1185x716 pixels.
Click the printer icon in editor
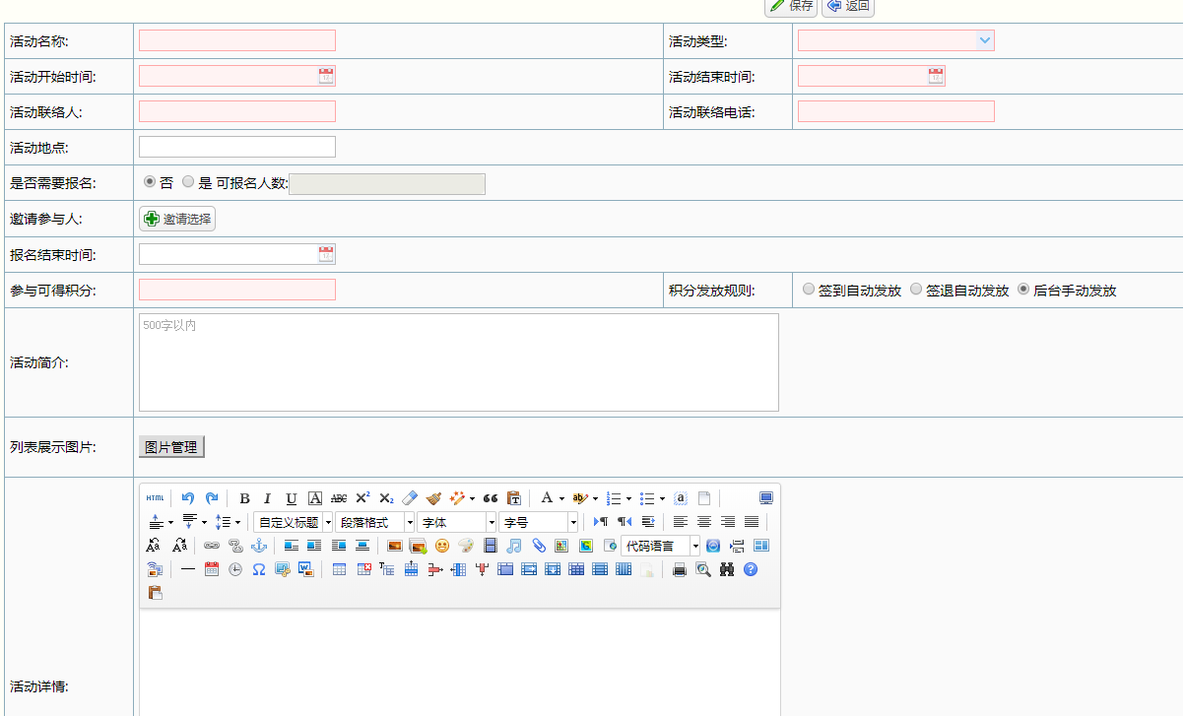[x=679, y=569]
